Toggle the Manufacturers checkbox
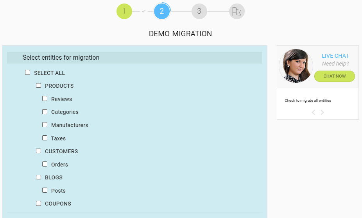362x218 pixels. click(45, 125)
